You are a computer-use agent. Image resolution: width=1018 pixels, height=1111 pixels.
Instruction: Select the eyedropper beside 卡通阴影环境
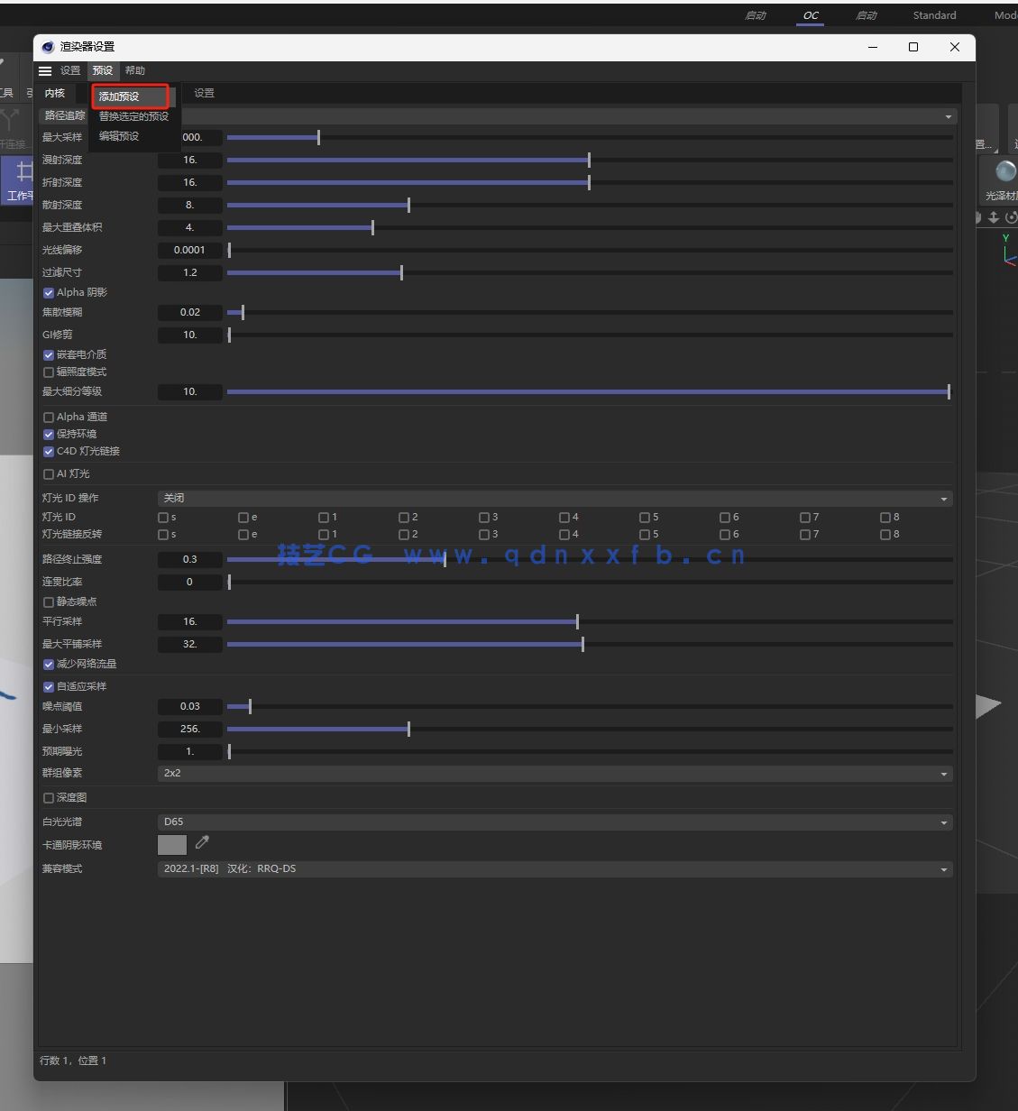[202, 841]
